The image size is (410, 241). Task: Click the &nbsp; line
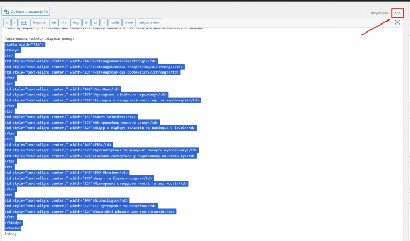(x=11, y=234)
